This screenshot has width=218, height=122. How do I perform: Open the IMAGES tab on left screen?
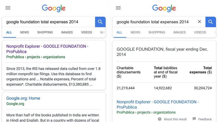pos(67,32)
